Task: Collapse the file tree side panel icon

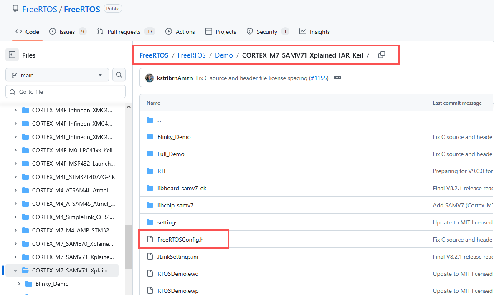Action: [12, 55]
